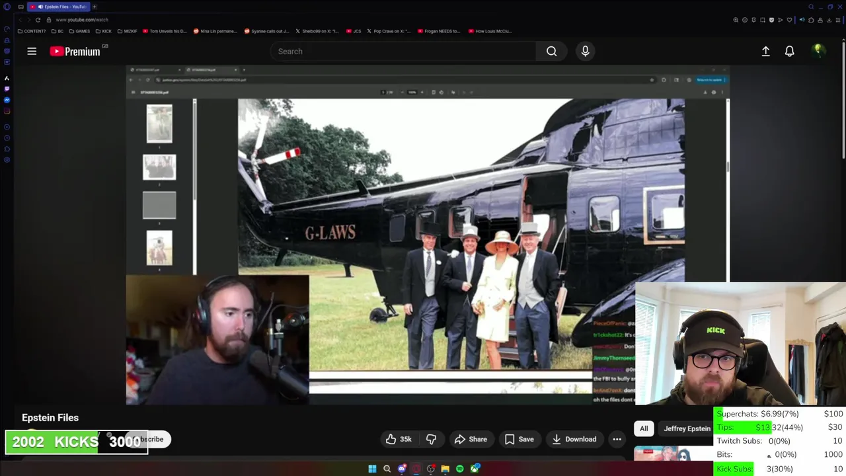The width and height of the screenshot is (846, 476).
Task: Switch to the Epstein Files YouTube tab
Action: pos(59,7)
